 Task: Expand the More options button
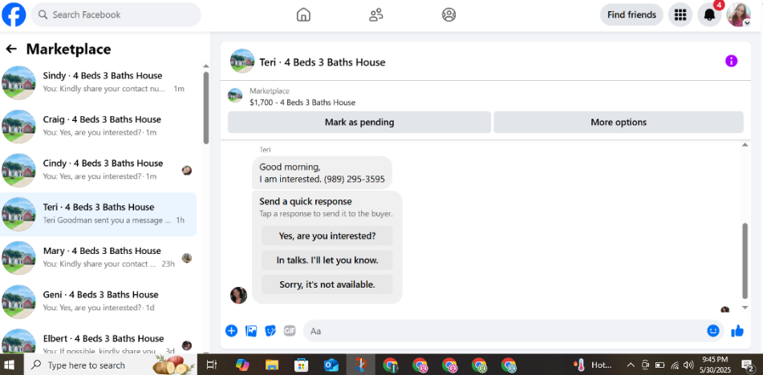[619, 123]
